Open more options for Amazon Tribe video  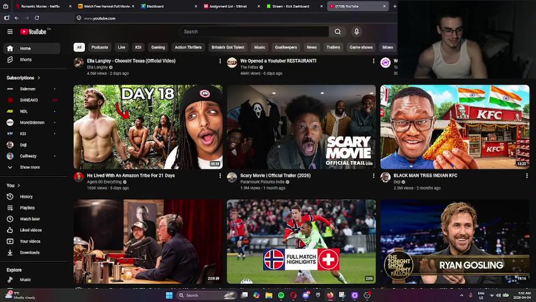coord(220,176)
